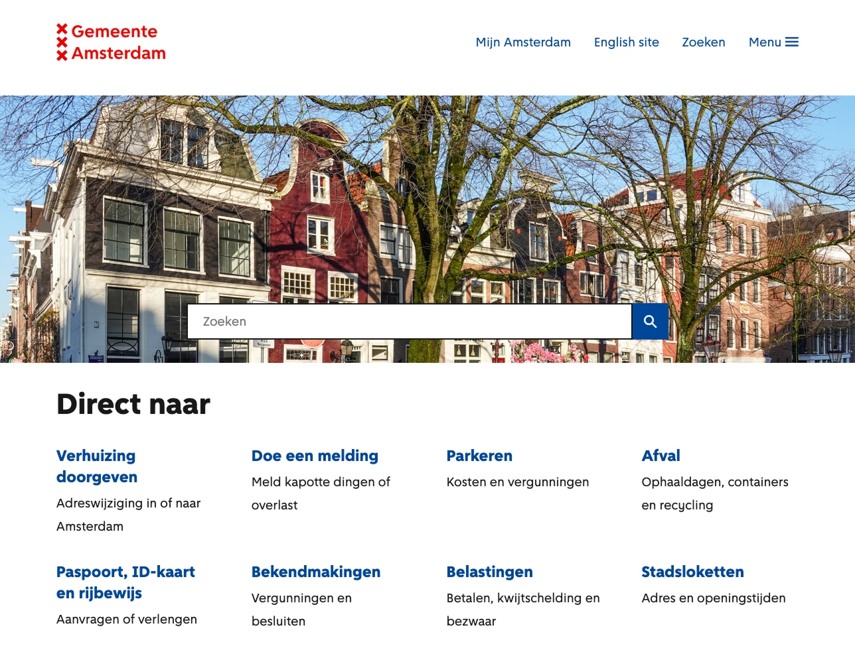The width and height of the screenshot is (855, 660).
Task: Click text 'Betalen, kwijtschelding en bezwaar'
Action: 523,610
